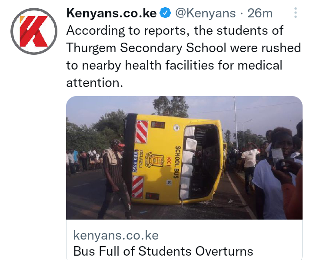Click the red K logo letter
Viewport: 313px width, 260px height.
(x=34, y=31)
